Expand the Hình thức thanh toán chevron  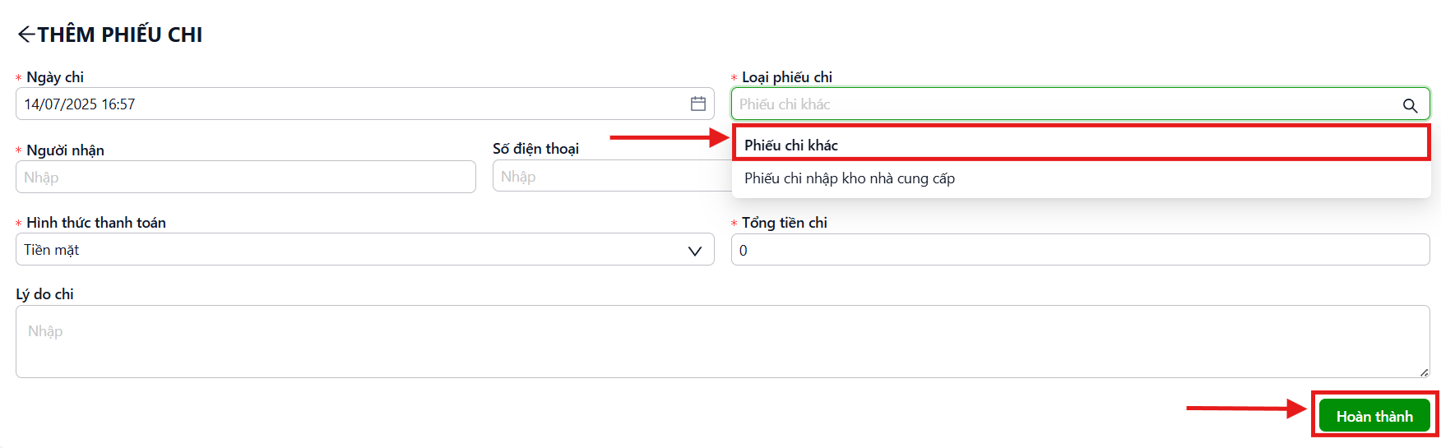pos(694,251)
